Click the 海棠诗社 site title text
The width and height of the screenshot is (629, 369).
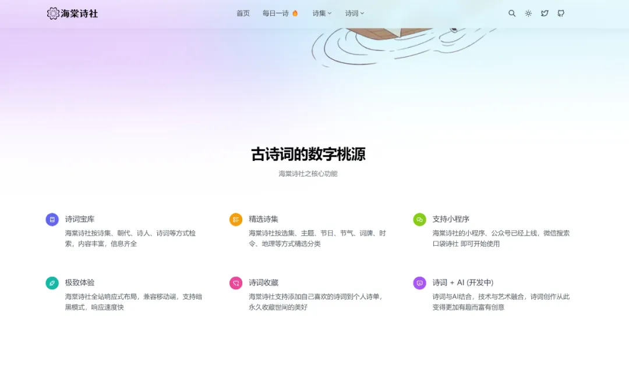pyautogui.click(x=79, y=13)
